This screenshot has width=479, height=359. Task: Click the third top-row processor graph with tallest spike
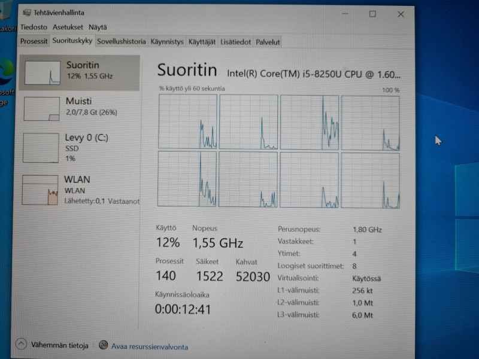click(310, 123)
